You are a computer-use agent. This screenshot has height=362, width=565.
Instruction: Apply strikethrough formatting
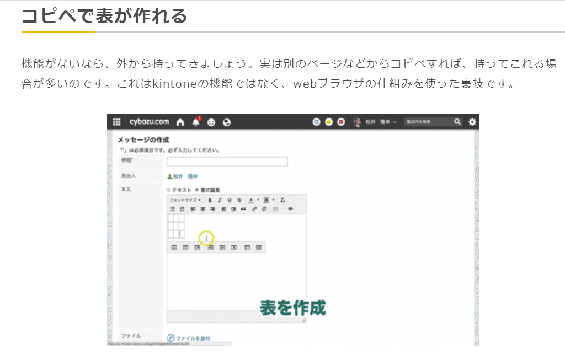pyautogui.click(x=239, y=199)
